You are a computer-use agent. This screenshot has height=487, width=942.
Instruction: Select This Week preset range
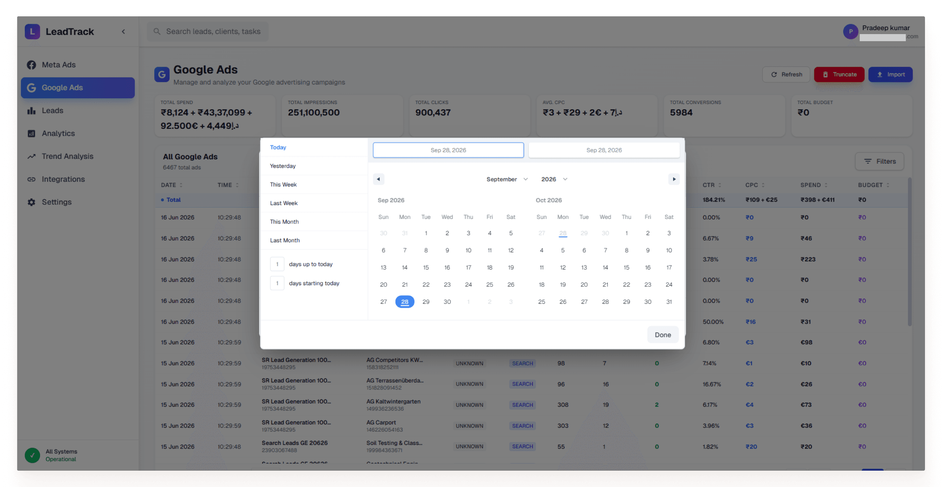[314, 185]
